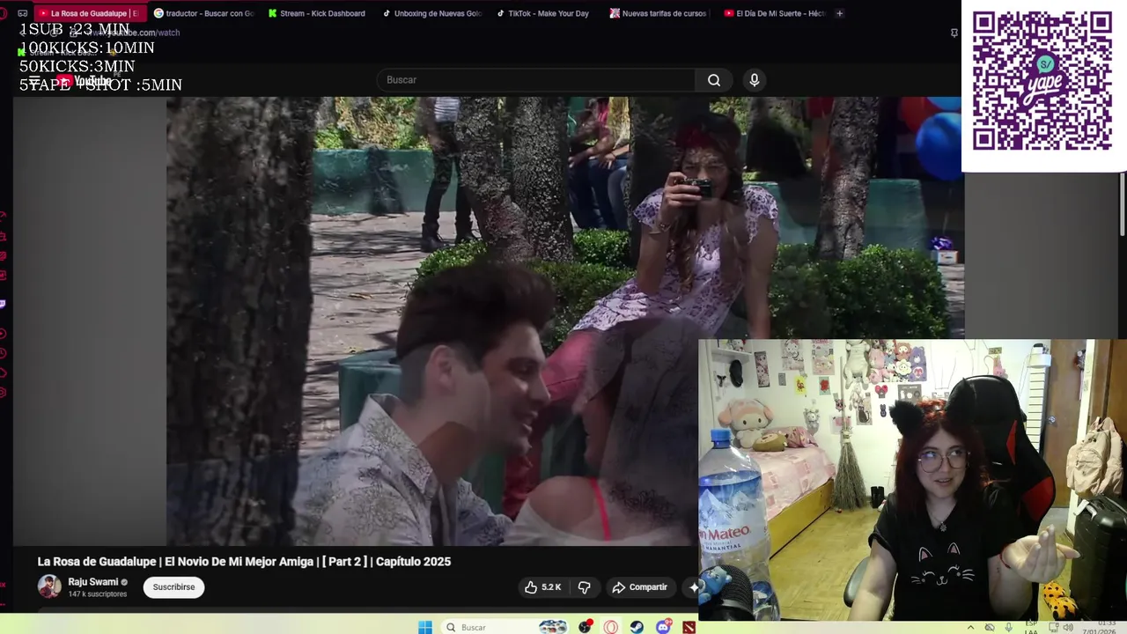
Task: Switch to Stream - Kick Dashboard tab
Action: point(318,13)
